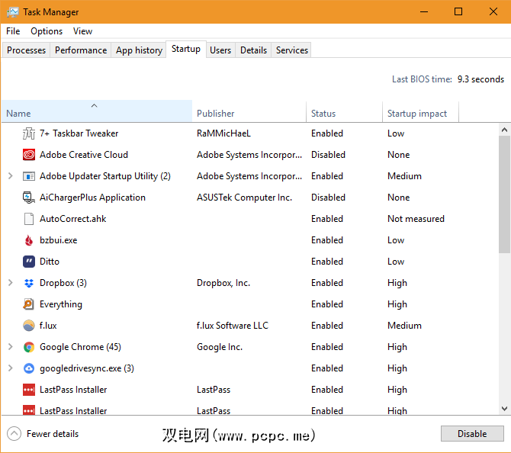Click the Ditto clipboard icon

[29, 262]
